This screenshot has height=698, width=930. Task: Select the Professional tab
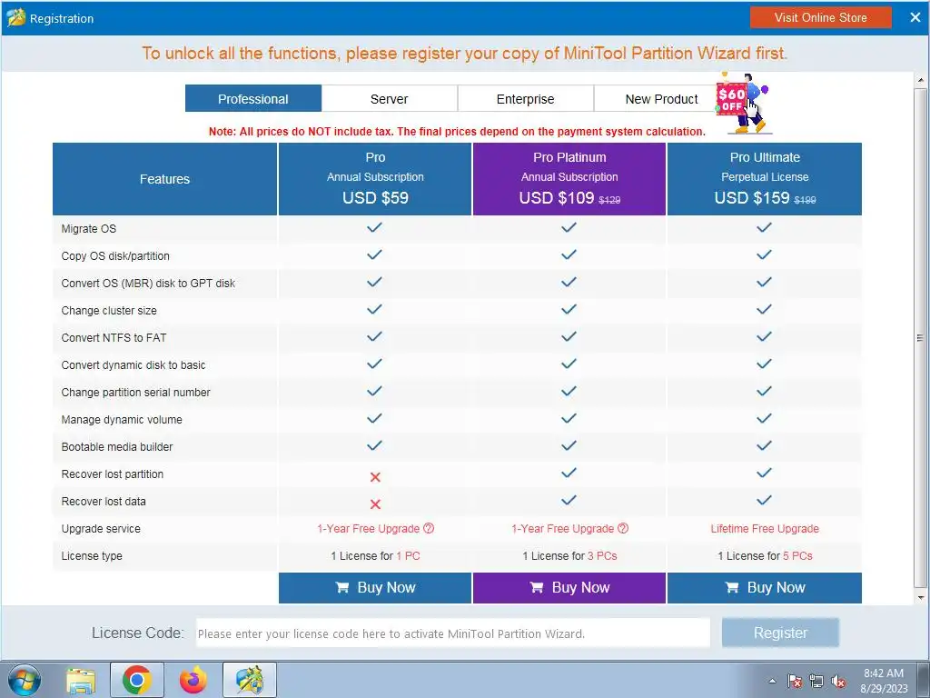(253, 99)
